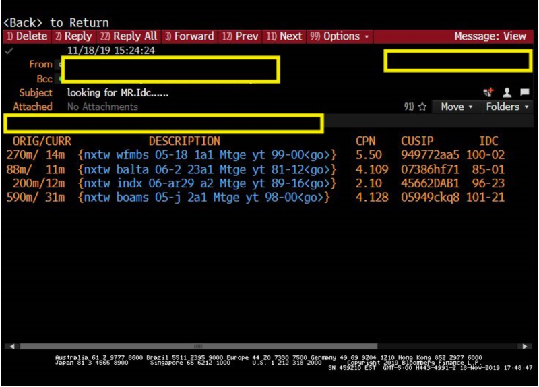This screenshot has width=539, height=387.
Task: Open the nxtw wfmbs 05-18 1a1 link
Action: pos(207,155)
